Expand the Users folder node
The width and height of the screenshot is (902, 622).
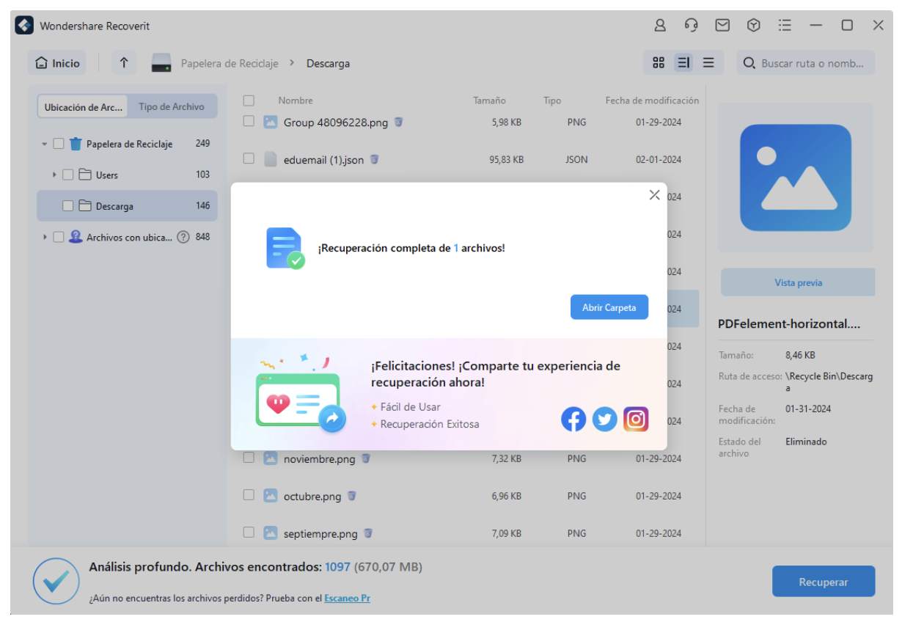[x=54, y=175]
